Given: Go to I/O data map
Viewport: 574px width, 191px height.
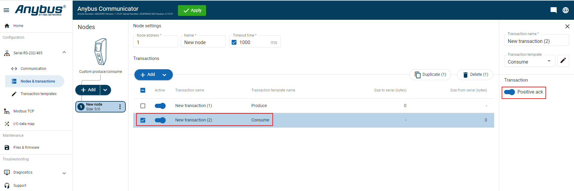Looking at the screenshot, I should [x=24, y=124].
